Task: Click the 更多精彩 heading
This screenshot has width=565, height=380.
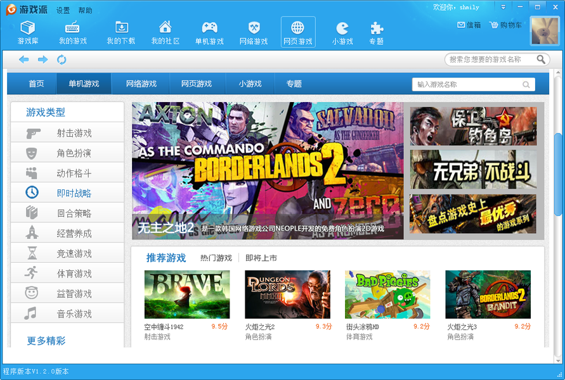Action: point(46,341)
